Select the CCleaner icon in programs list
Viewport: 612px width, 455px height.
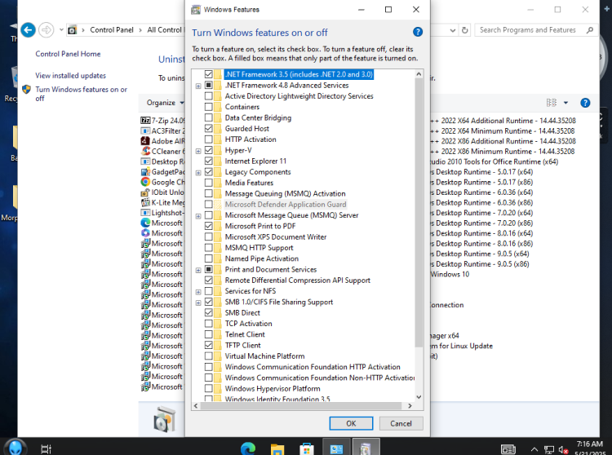pyautogui.click(x=145, y=152)
